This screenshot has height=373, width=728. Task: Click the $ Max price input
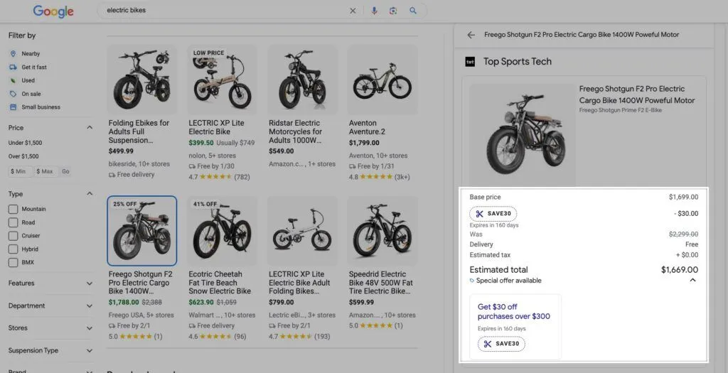point(46,171)
